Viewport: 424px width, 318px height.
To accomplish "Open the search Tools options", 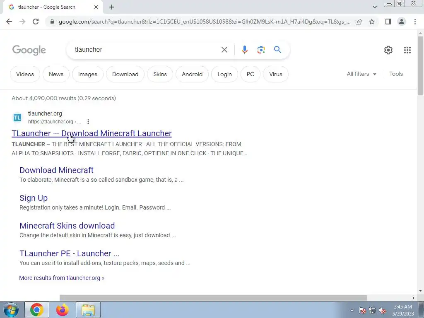I will click(x=396, y=74).
